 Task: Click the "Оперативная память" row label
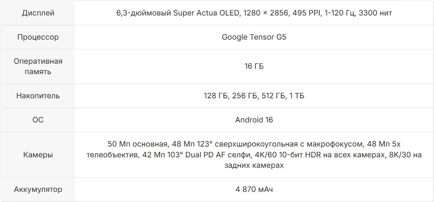click(38, 66)
